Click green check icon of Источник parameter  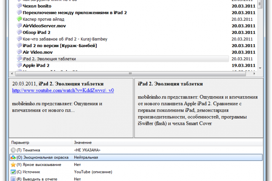[x=13, y=172]
